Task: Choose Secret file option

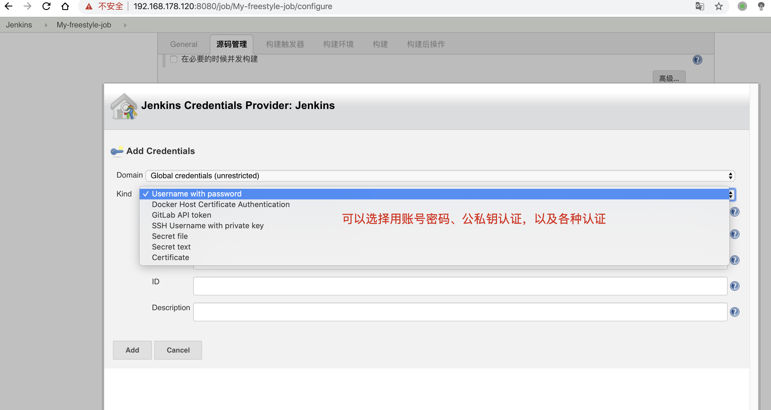Action: (x=434, y=237)
